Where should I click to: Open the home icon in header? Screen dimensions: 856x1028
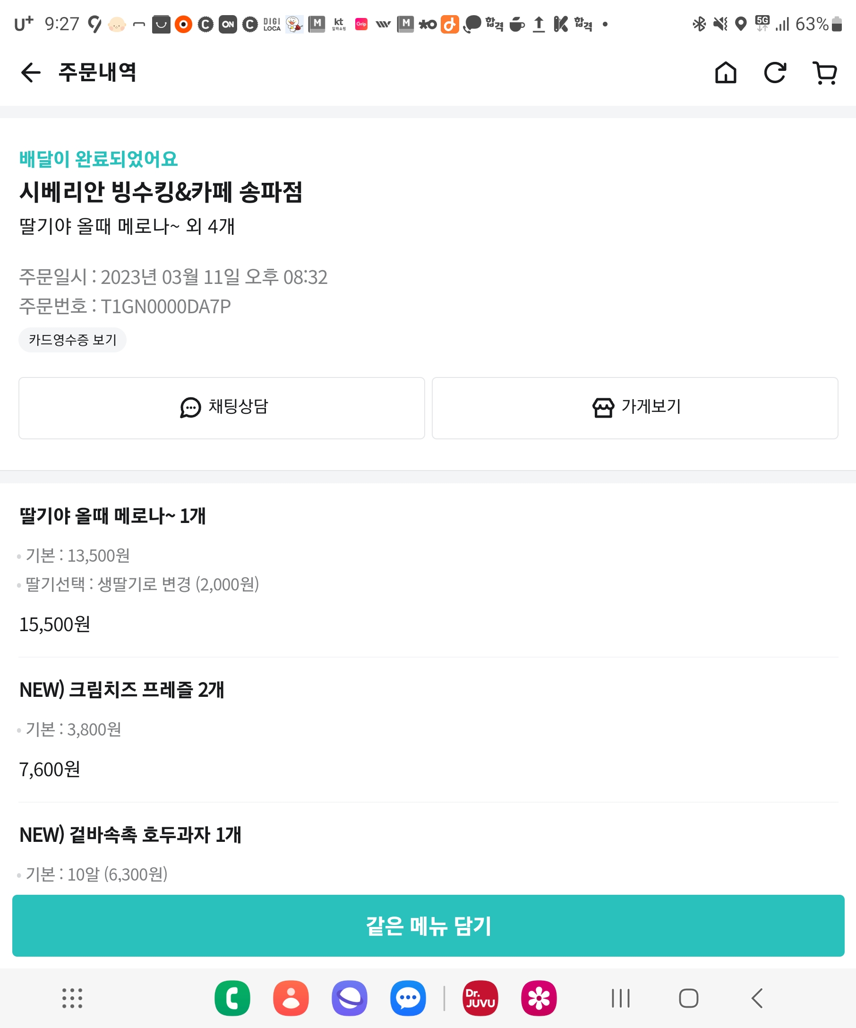[725, 73]
